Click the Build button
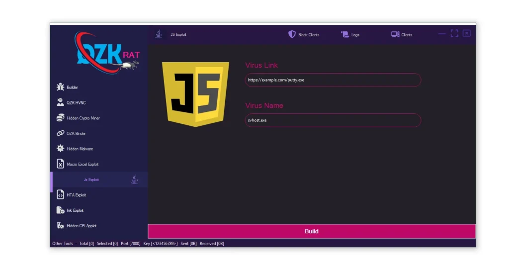 (x=312, y=231)
